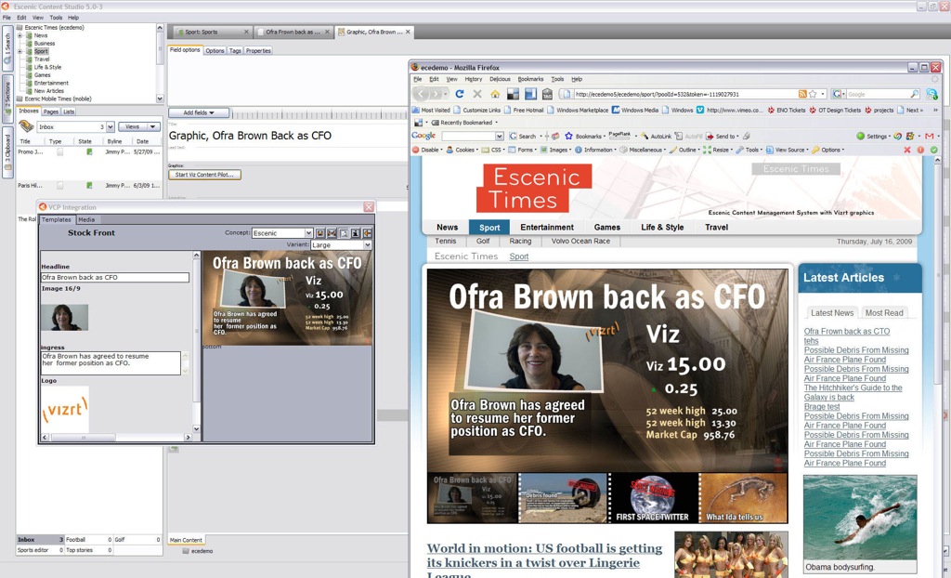Click the Start Viz Content Pilot button
951x578 pixels.
point(204,175)
